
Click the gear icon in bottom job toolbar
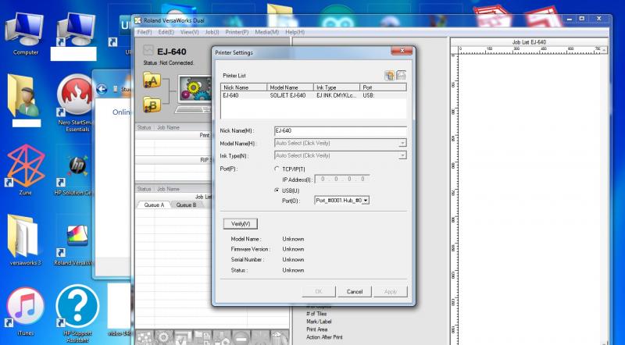[x=164, y=337]
